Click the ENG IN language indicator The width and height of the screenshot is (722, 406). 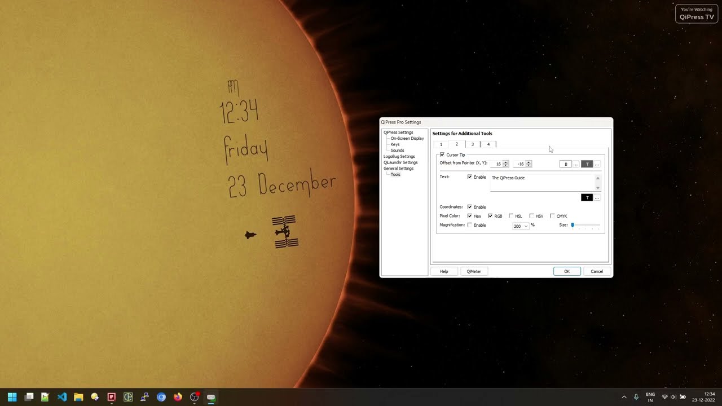[650, 397]
